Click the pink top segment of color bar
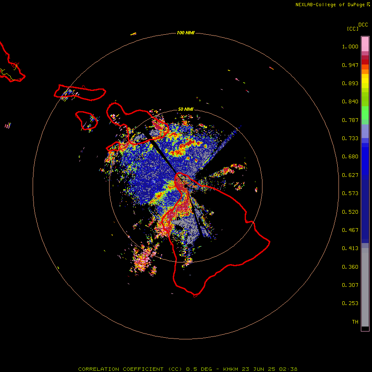 (x=365, y=44)
